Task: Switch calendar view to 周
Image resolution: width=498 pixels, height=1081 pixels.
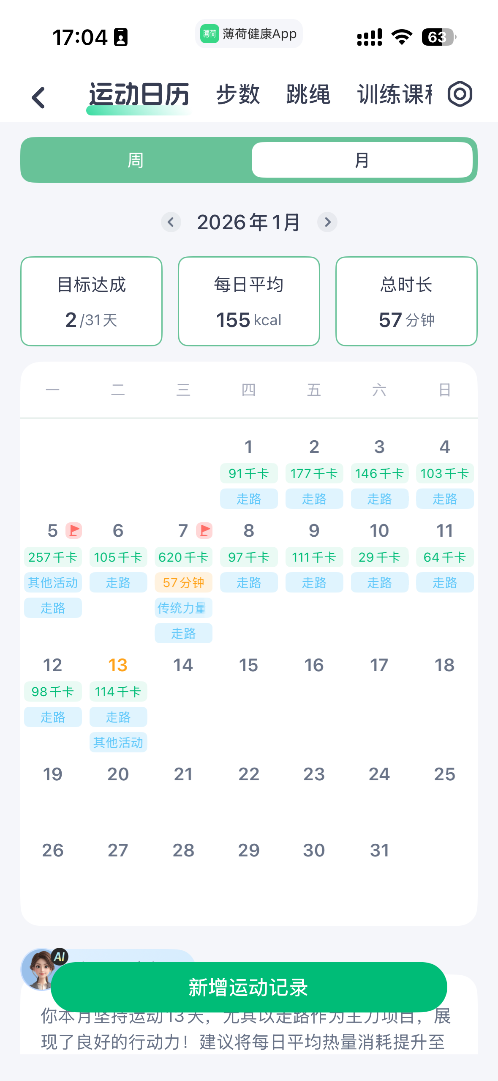Action: 136,160
